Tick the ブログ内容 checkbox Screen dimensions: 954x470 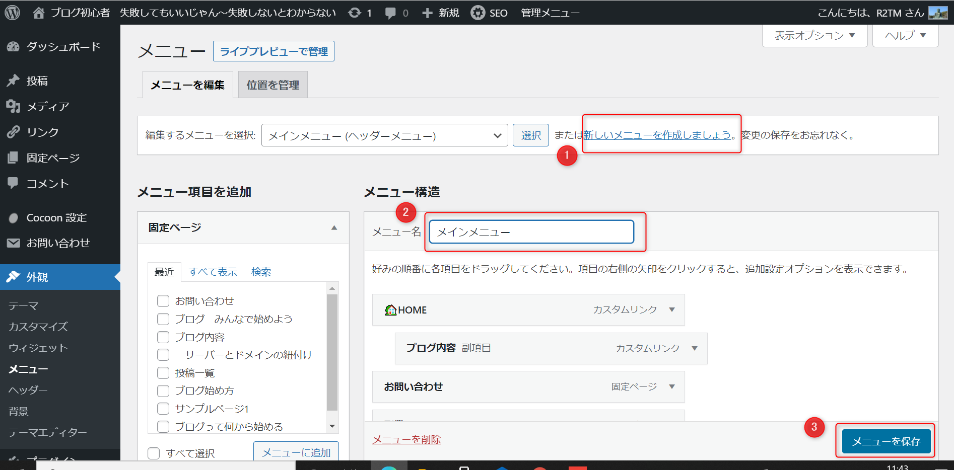click(163, 337)
